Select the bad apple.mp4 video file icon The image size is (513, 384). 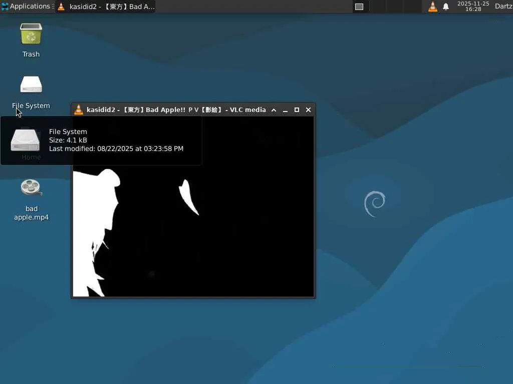[31, 187]
